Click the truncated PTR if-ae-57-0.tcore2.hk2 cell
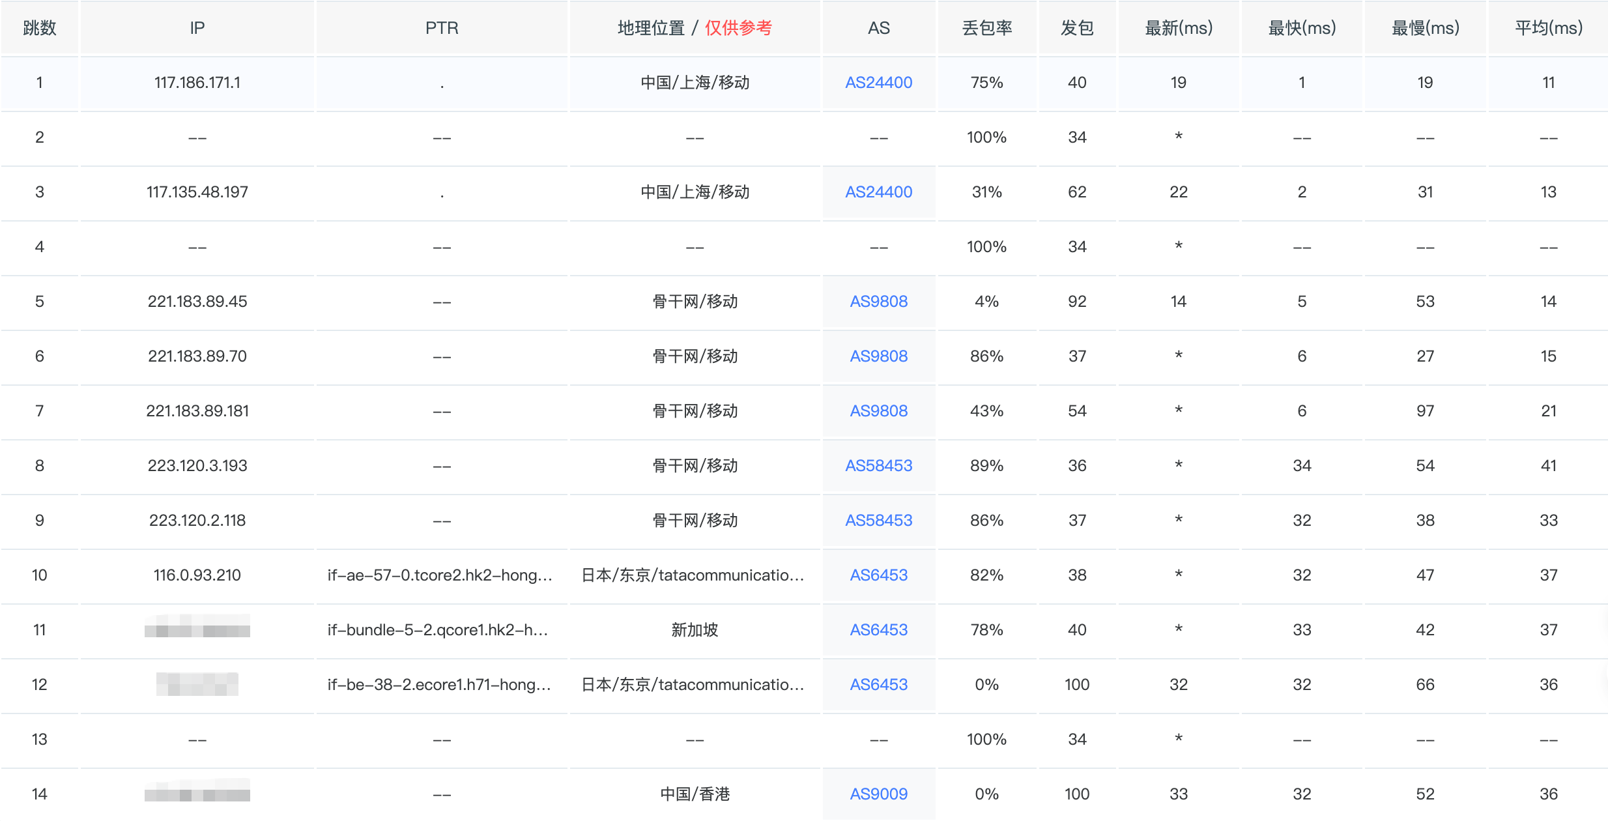 (440, 575)
